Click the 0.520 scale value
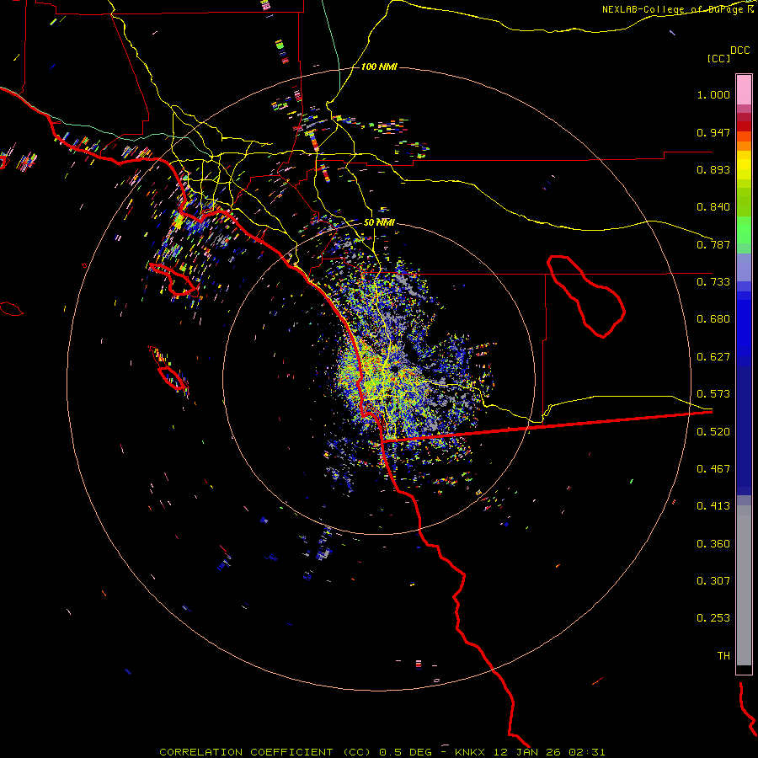The width and height of the screenshot is (758, 758). click(x=713, y=432)
